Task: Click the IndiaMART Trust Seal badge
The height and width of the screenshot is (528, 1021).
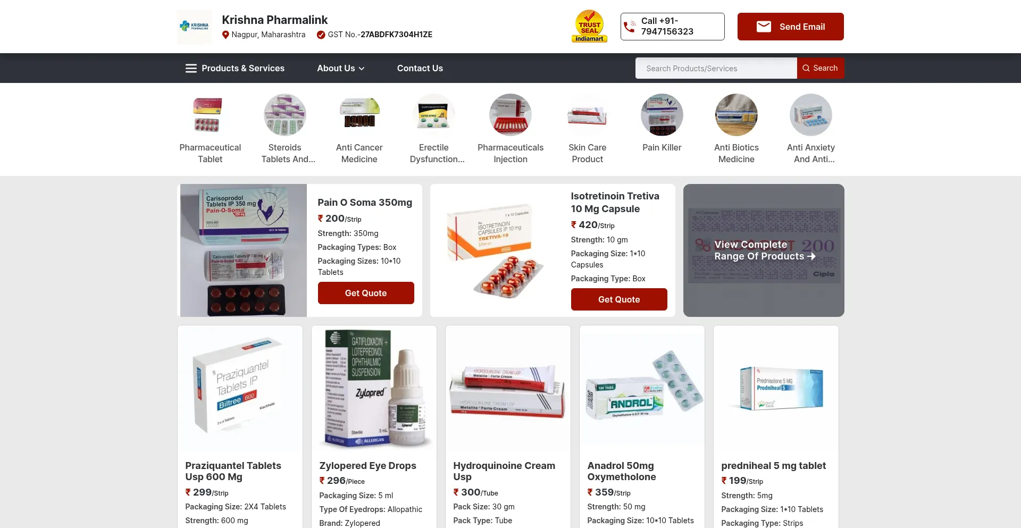Action: [x=589, y=26]
